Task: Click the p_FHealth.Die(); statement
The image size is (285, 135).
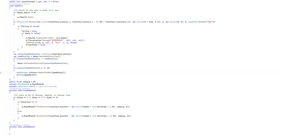Action: (26, 17)
